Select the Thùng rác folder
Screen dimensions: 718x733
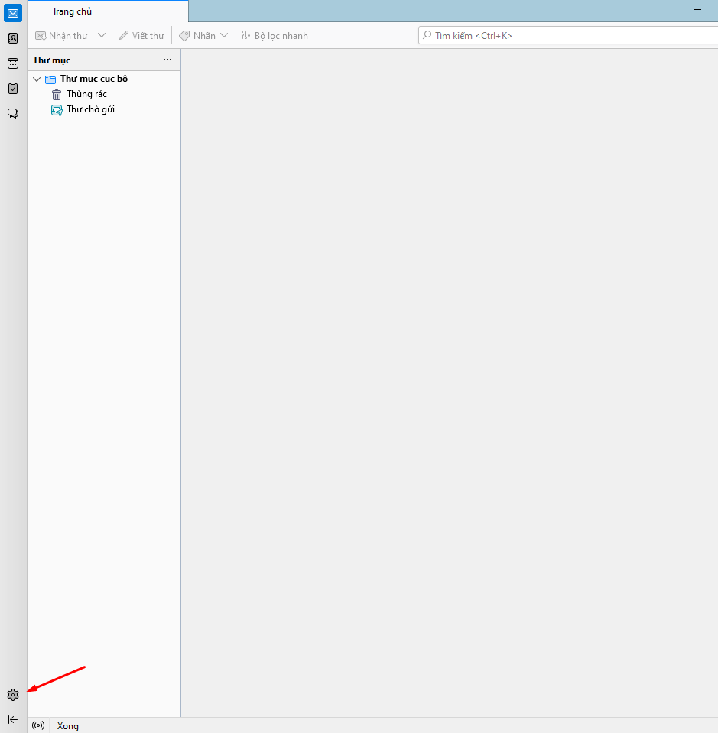point(86,95)
